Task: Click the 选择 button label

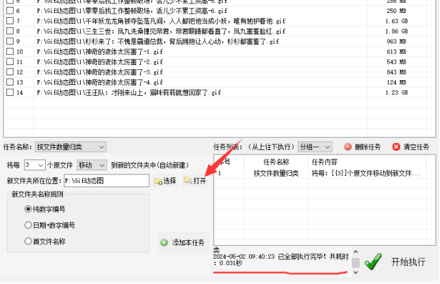Action: [170, 181]
